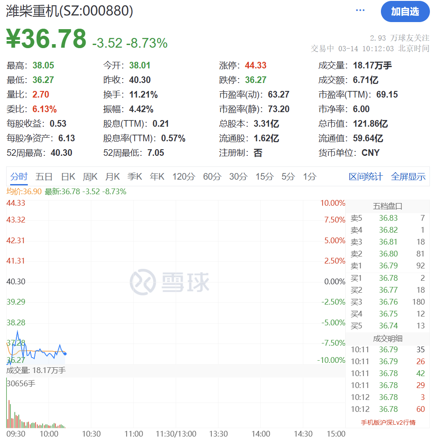Open the 月K chart tab
The height and width of the screenshot is (441, 433).
[x=113, y=177]
